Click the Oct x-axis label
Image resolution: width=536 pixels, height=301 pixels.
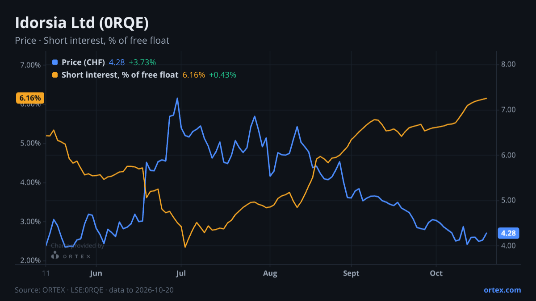(x=436, y=273)
